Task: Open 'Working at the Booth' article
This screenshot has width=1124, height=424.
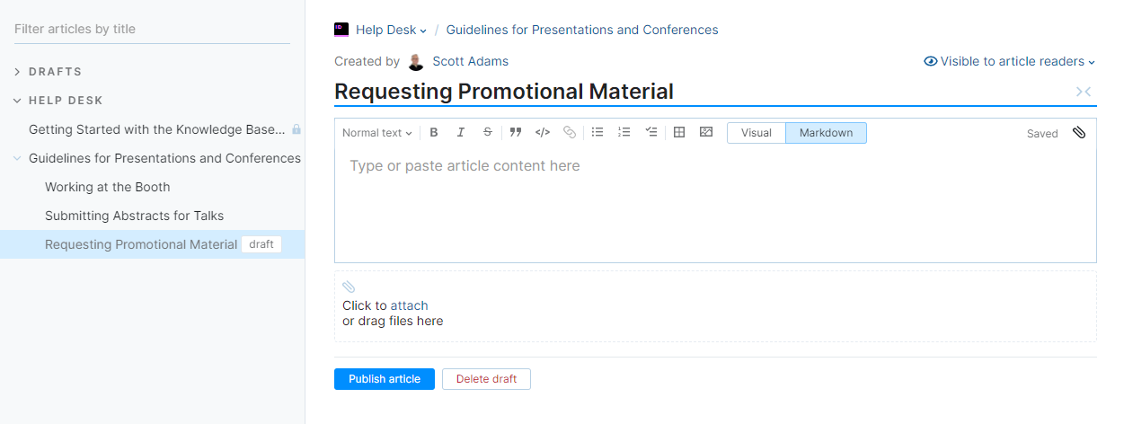Action: (108, 187)
